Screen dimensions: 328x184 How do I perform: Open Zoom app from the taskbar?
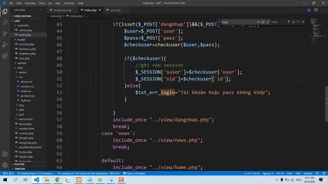point(68,179)
